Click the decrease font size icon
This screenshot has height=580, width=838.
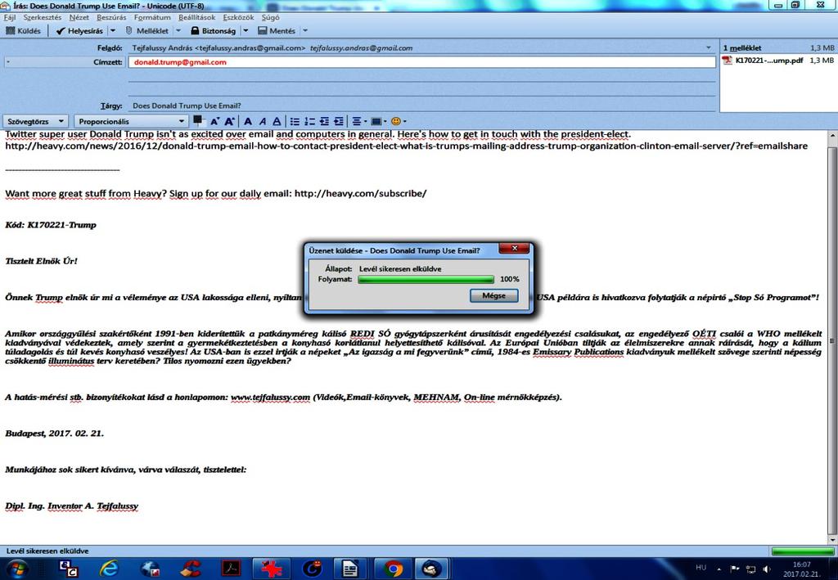point(214,122)
